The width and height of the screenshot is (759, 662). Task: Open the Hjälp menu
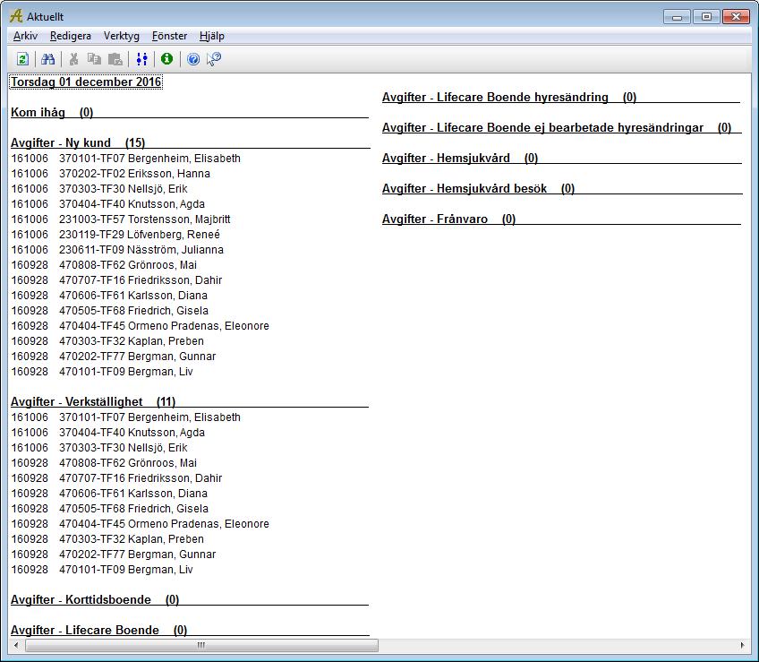pos(211,36)
